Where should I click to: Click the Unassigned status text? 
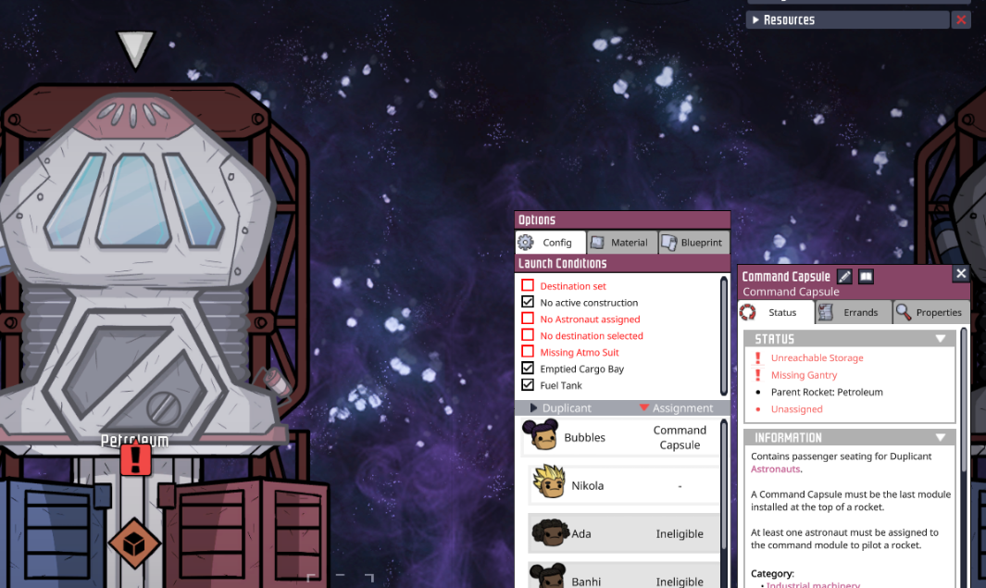click(796, 408)
